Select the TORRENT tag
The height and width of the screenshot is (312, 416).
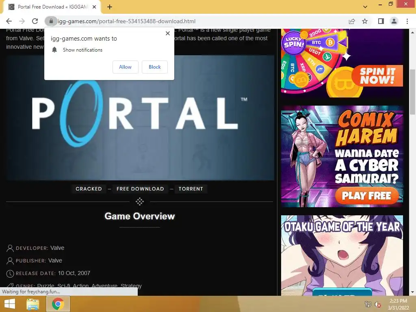[191, 189]
